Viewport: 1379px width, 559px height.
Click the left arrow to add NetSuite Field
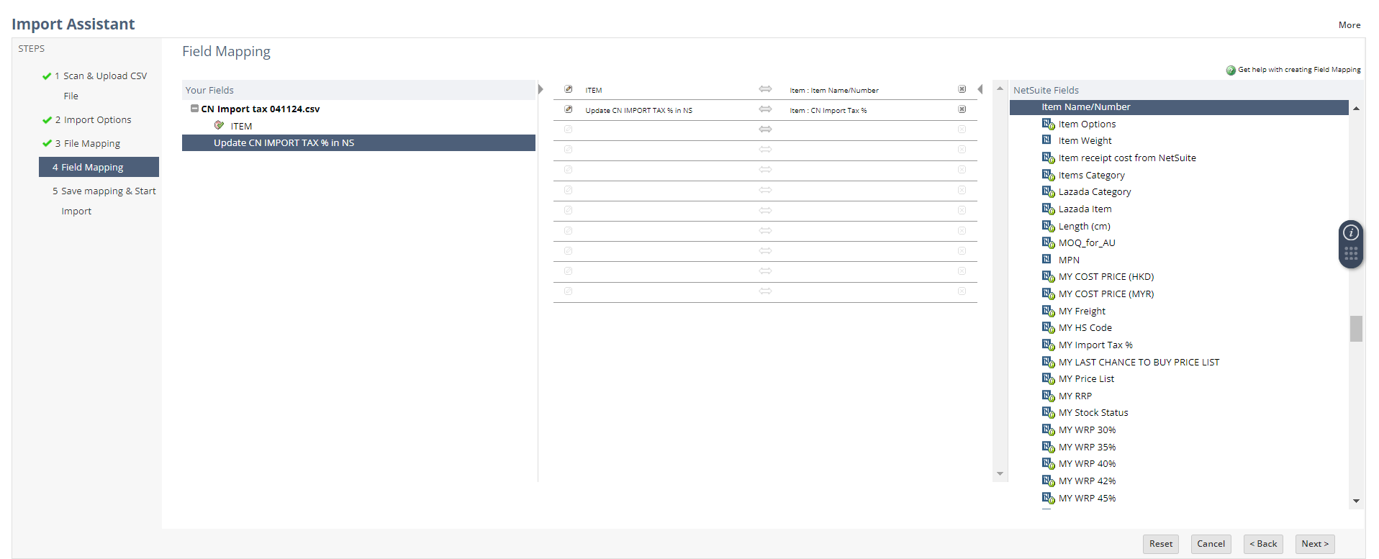pyautogui.click(x=980, y=89)
